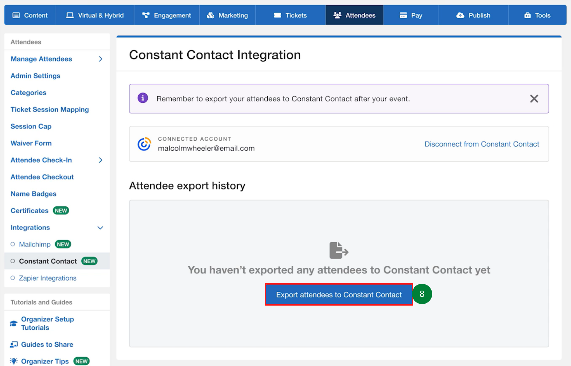The image size is (571, 366).
Task: Click the Constant Contact Integration title
Action: tap(215, 55)
